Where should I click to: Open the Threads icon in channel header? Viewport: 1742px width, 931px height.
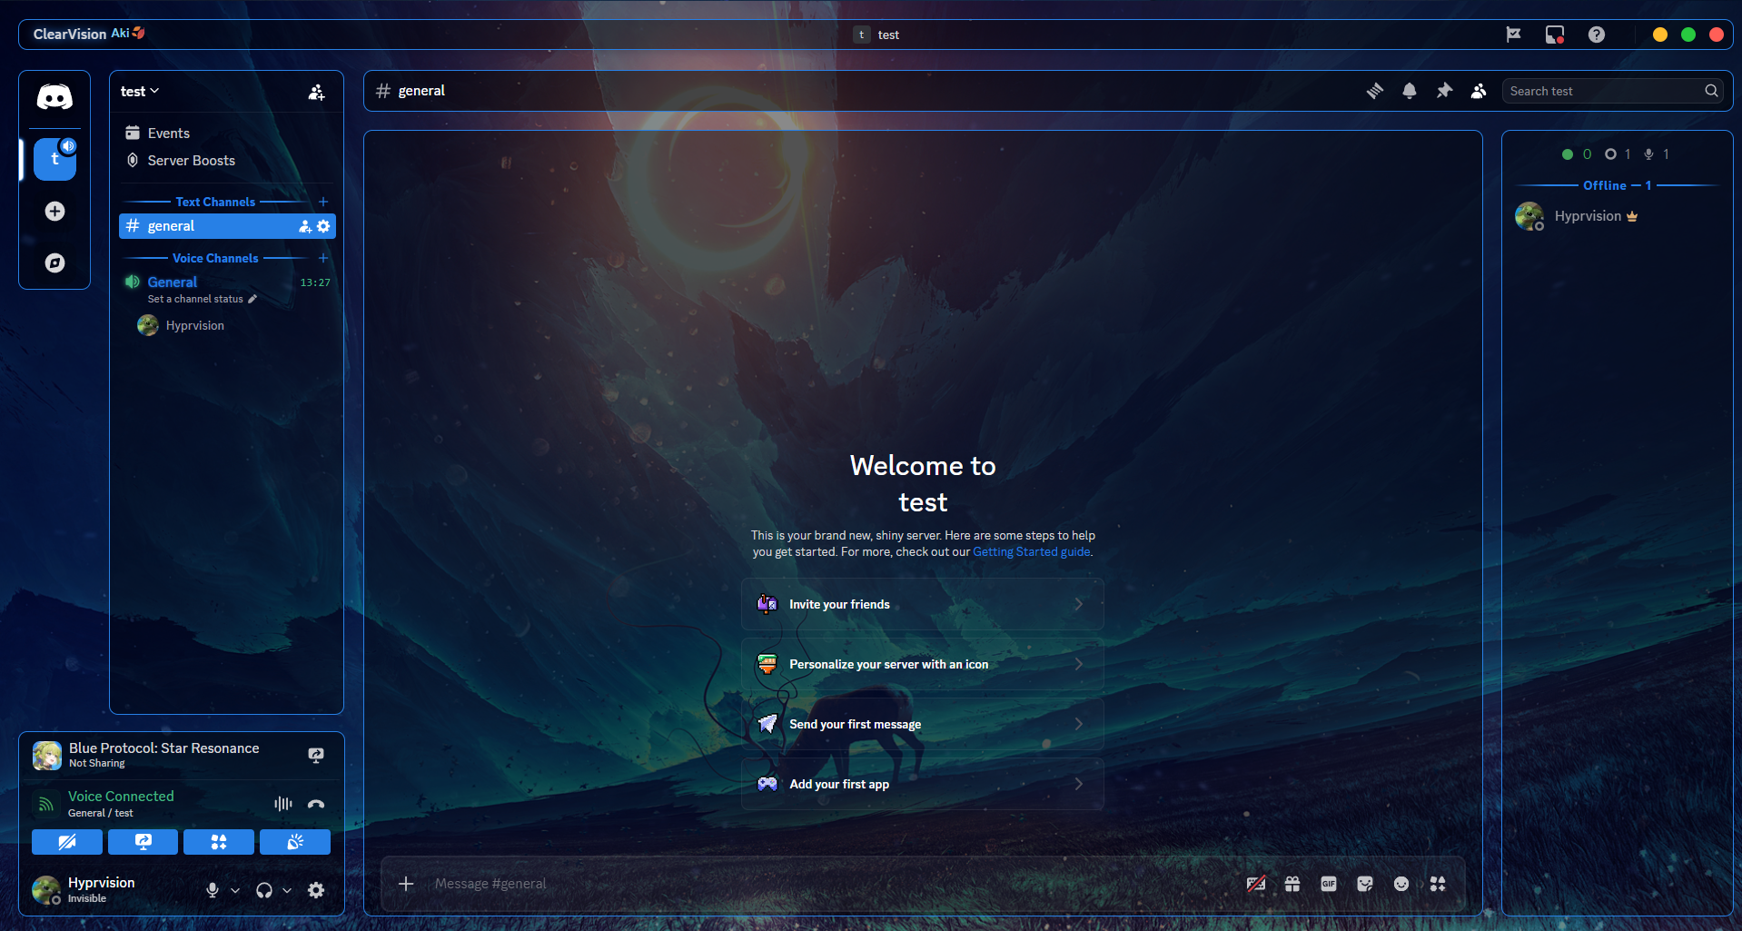click(1374, 91)
